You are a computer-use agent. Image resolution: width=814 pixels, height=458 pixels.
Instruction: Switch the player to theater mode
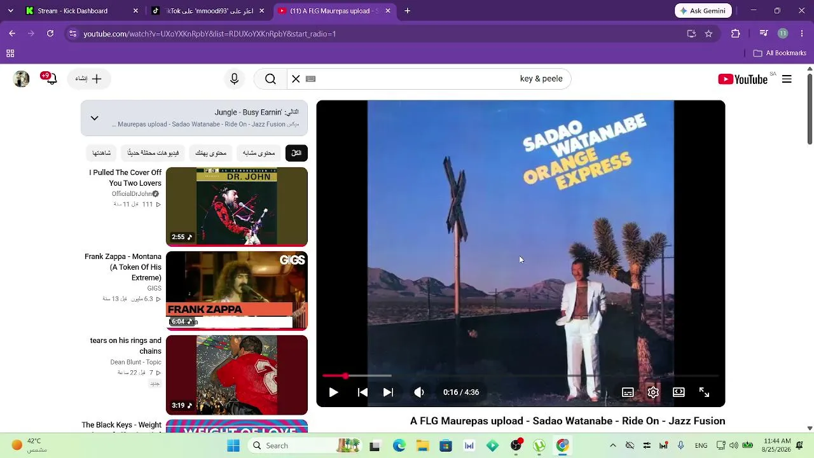(679, 392)
